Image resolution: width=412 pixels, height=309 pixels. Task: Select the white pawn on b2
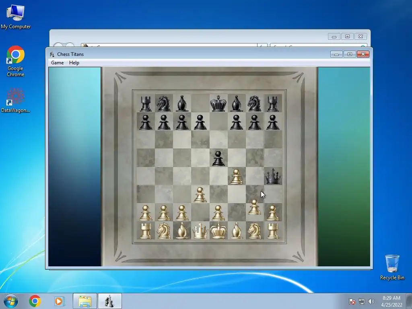coord(164,212)
